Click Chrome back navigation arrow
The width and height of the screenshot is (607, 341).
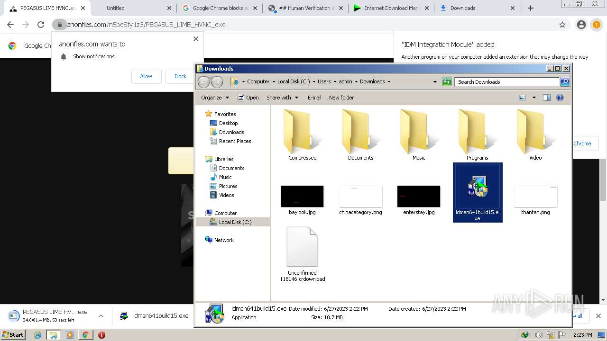click(x=10, y=25)
